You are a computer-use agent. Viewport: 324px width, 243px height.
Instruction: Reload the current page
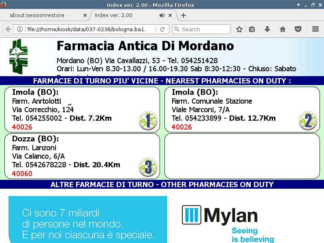(x=162, y=29)
